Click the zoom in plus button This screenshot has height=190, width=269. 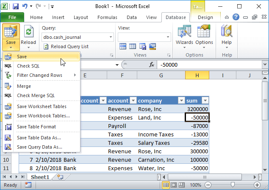[257, 185]
